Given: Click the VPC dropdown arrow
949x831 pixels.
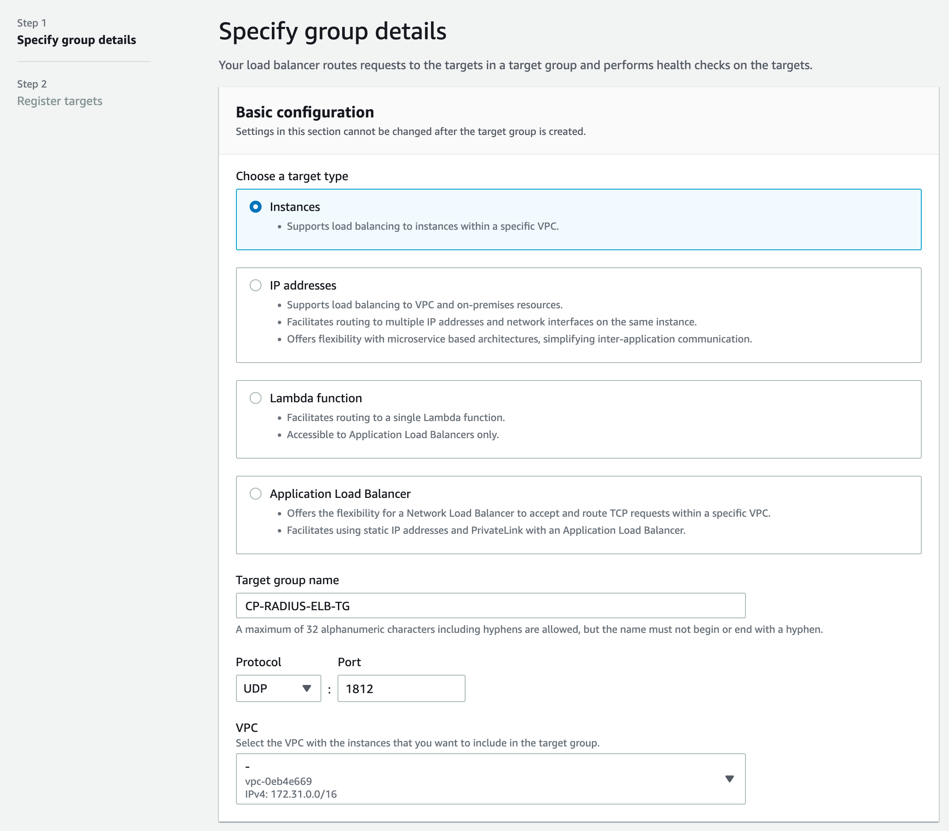Looking at the screenshot, I should click(x=730, y=778).
